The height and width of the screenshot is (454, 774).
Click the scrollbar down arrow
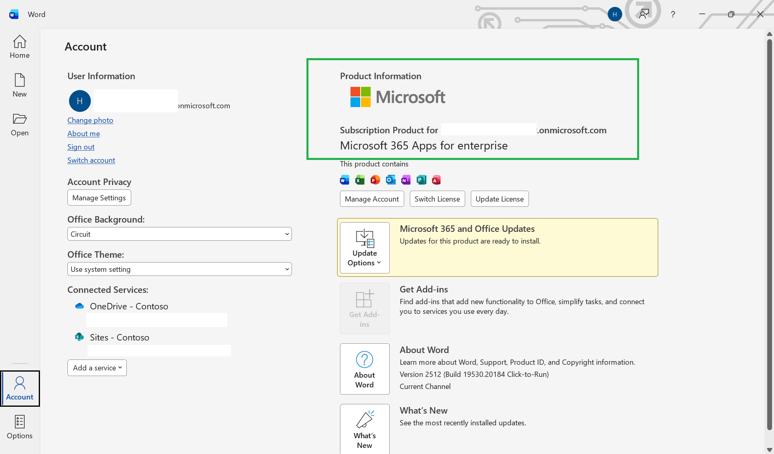point(770,449)
